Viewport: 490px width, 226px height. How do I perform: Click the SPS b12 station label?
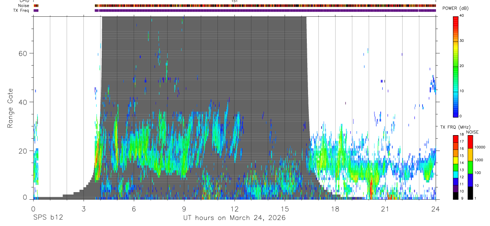48,218
